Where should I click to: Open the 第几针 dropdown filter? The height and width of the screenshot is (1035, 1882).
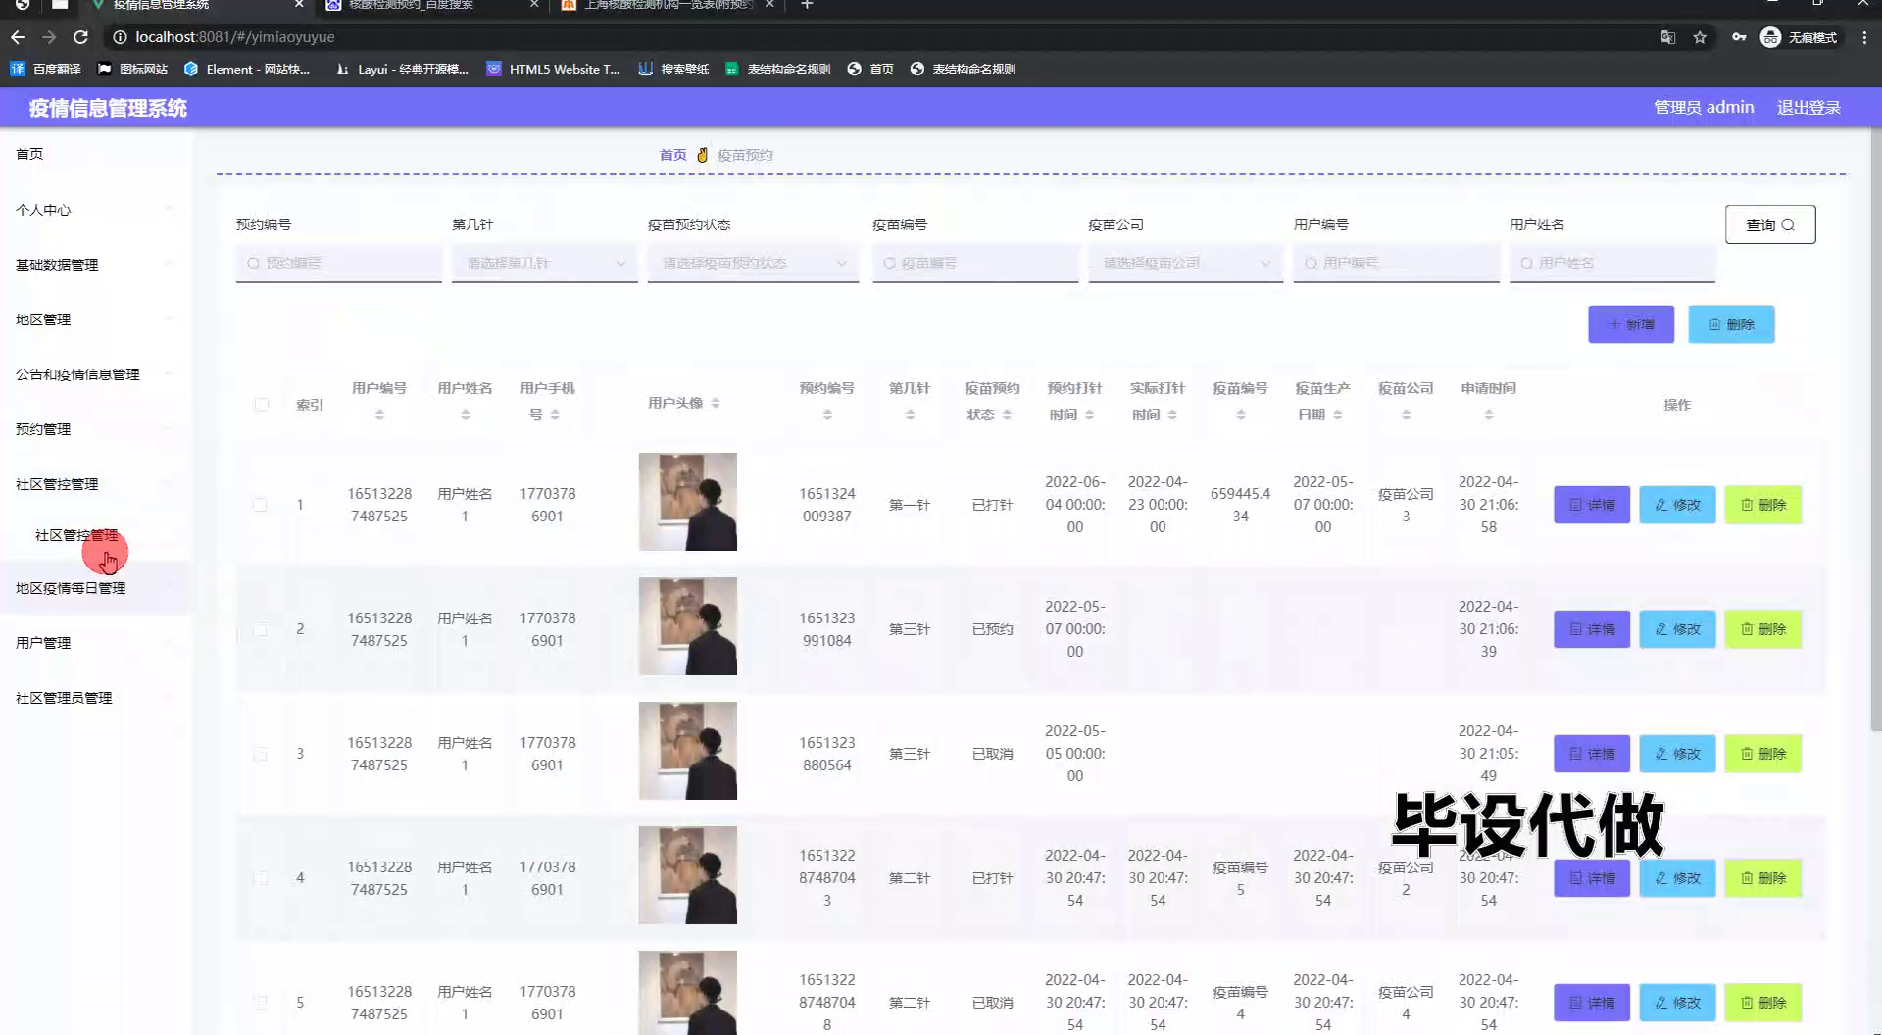coord(545,263)
